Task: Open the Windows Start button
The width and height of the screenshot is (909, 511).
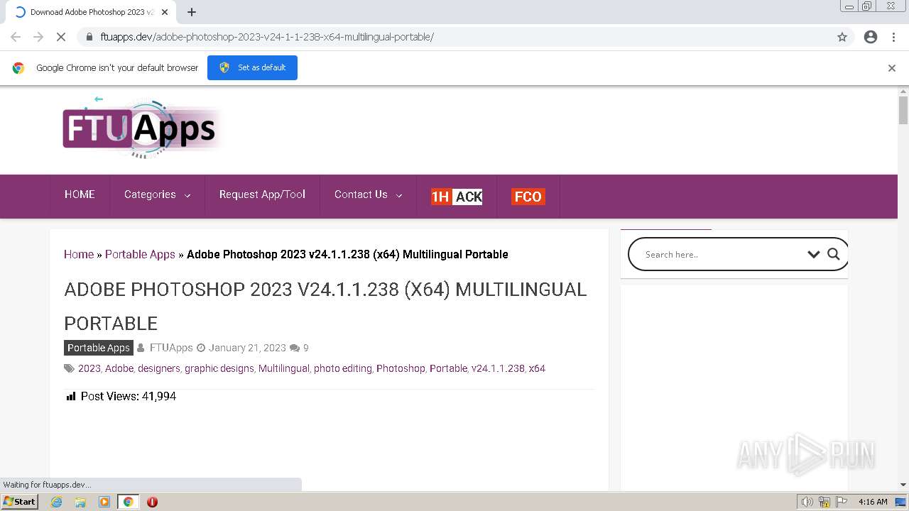Action: (x=20, y=501)
